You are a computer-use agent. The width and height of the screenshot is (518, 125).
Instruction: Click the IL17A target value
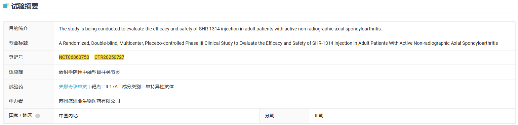tap(112, 87)
